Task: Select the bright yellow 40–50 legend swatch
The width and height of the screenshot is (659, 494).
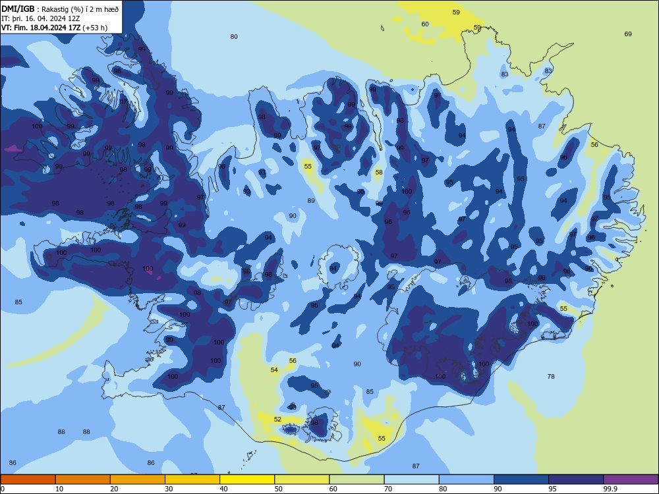Action: coord(247,480)
